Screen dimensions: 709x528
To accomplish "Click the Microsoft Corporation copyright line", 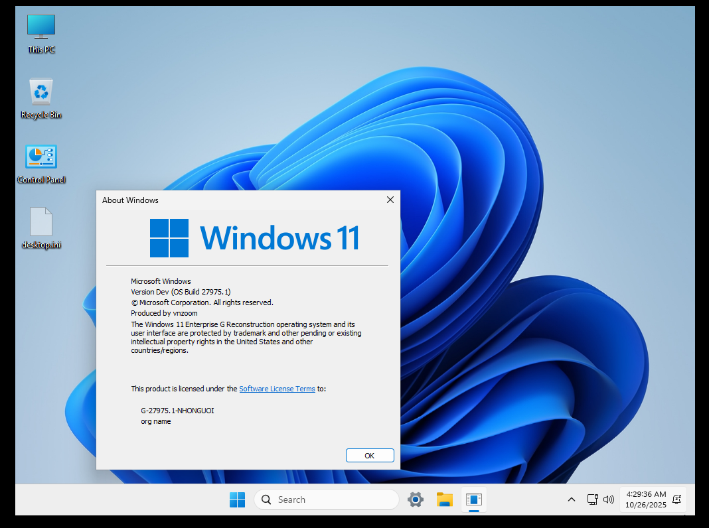I will click(x=202, y=302).
